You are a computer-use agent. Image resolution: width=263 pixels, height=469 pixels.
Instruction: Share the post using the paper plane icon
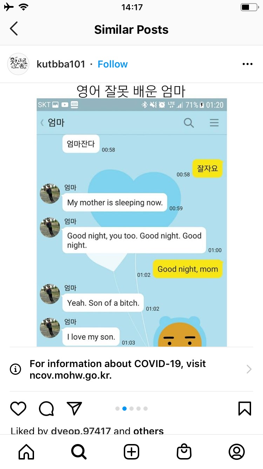coord(74,409)
